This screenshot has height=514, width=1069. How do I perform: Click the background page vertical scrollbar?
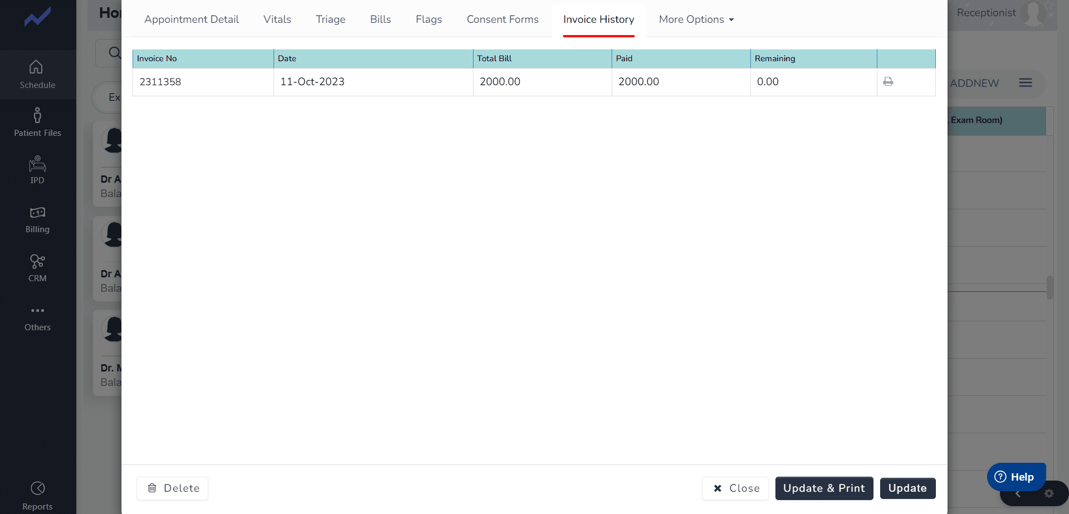pyautogui.click(x=1050, y=287)
